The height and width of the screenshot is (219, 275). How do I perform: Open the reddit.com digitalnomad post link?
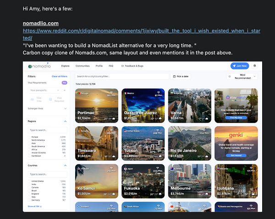pyautogui.click(x=141, y=34)
